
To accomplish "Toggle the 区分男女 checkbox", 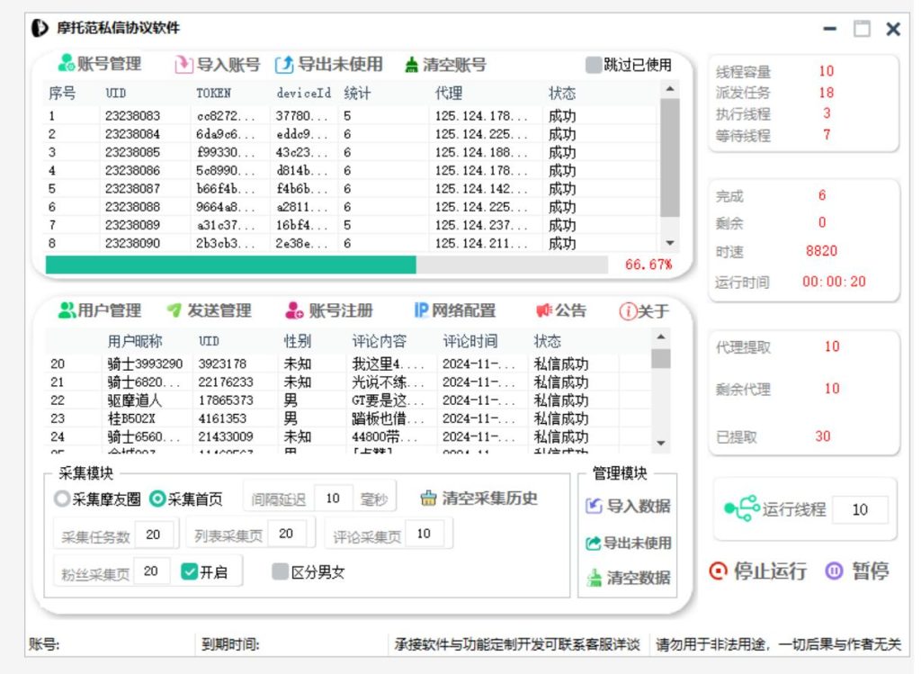I will click(280, 571).
